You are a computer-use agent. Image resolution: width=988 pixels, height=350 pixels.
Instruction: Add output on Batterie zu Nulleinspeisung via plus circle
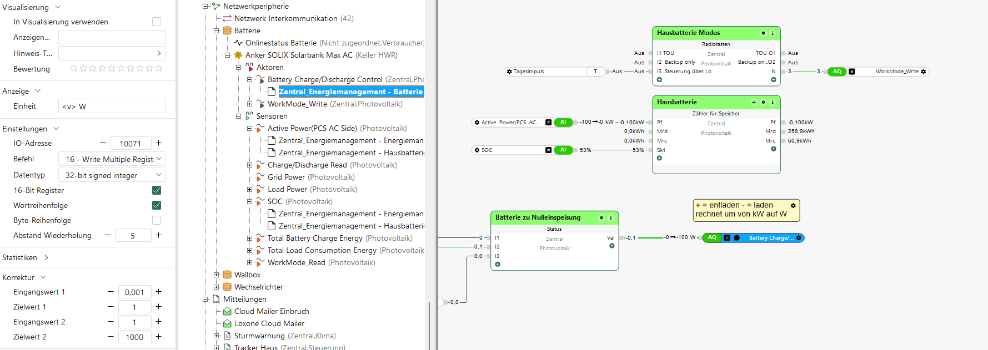pos(611,246)
